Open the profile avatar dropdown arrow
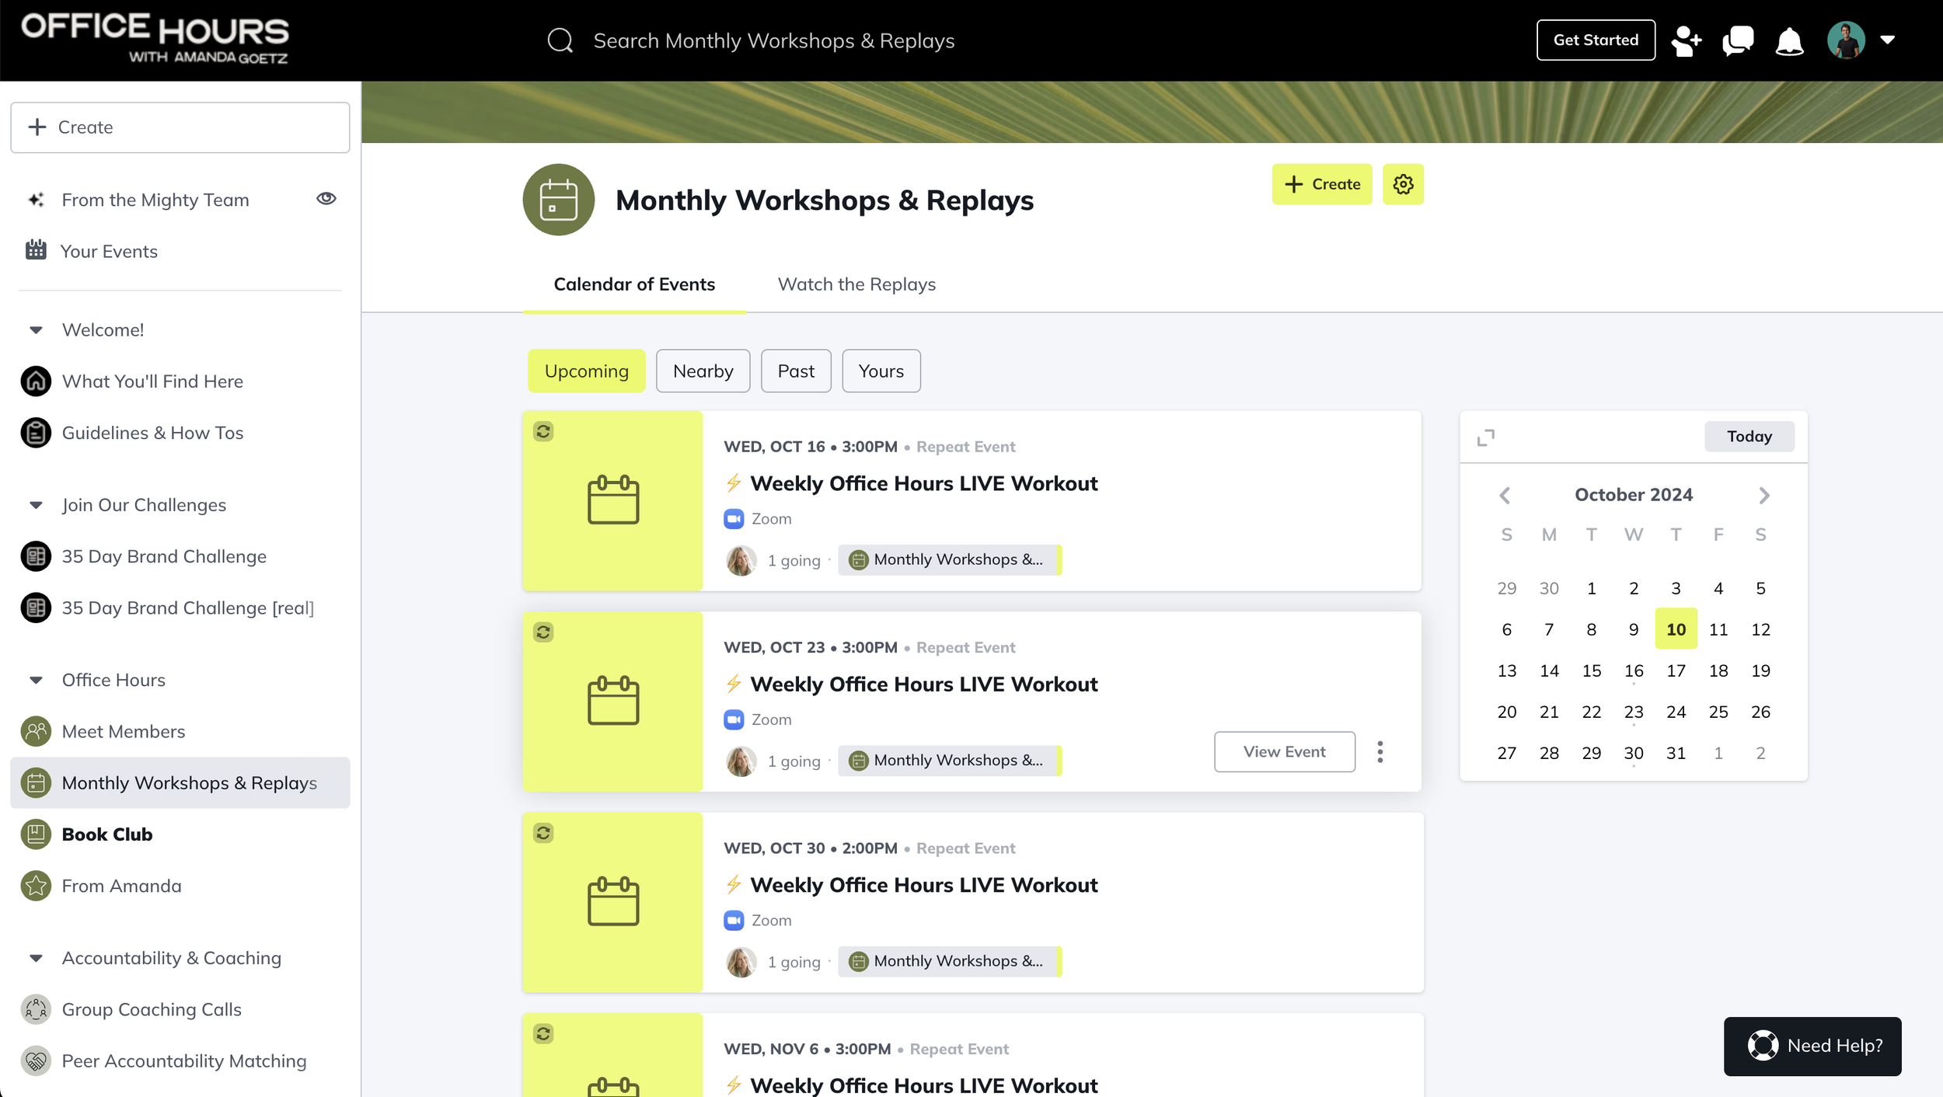Viewport: 1943px width, 1097px height. pyautogui.click(x=1887, y=40)
